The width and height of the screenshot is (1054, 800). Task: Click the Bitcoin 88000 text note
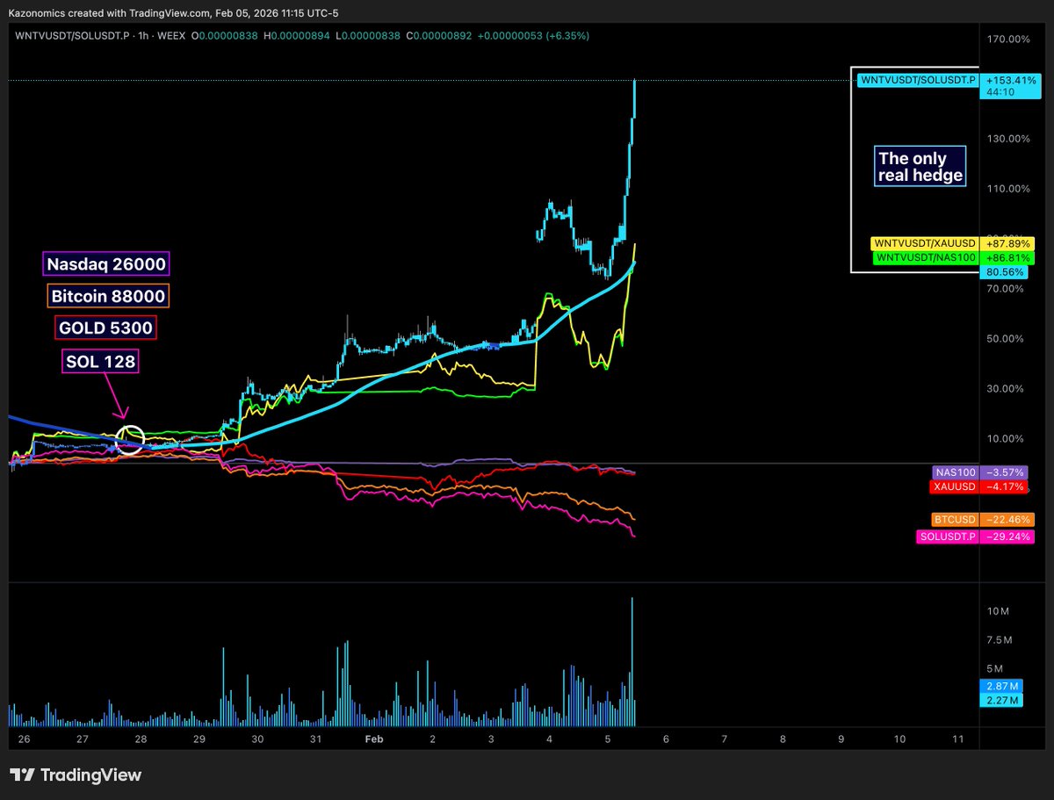click(109, 296)
